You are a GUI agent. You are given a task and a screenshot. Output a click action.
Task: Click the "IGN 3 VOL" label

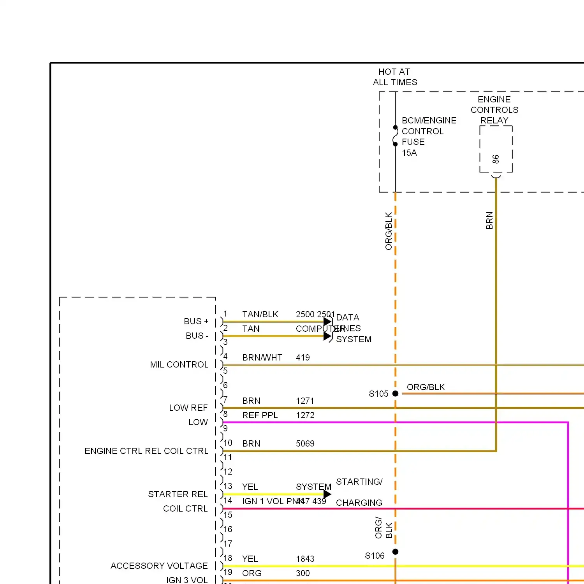pyautogui.click(x=187, y=580)
